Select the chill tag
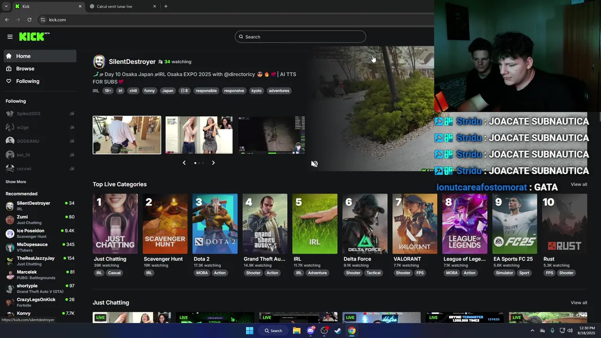Screen dimensions: 601x338 click(x=133, y=91)
